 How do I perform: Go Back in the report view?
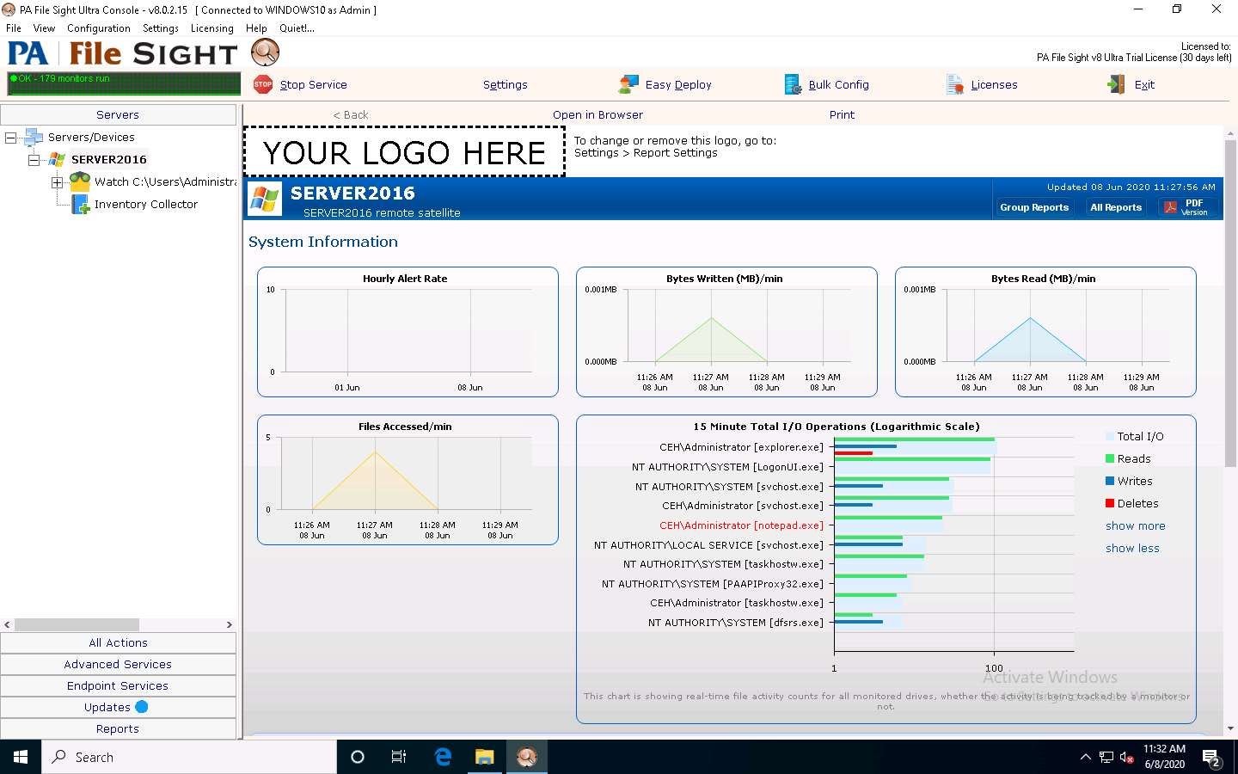351,114
